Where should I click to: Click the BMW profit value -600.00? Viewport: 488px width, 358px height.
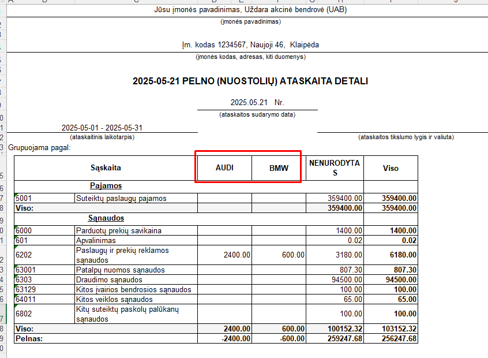click(279, 339)
